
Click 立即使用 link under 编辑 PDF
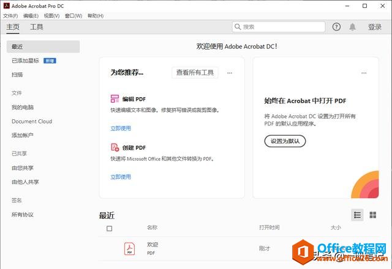[121, 128]
